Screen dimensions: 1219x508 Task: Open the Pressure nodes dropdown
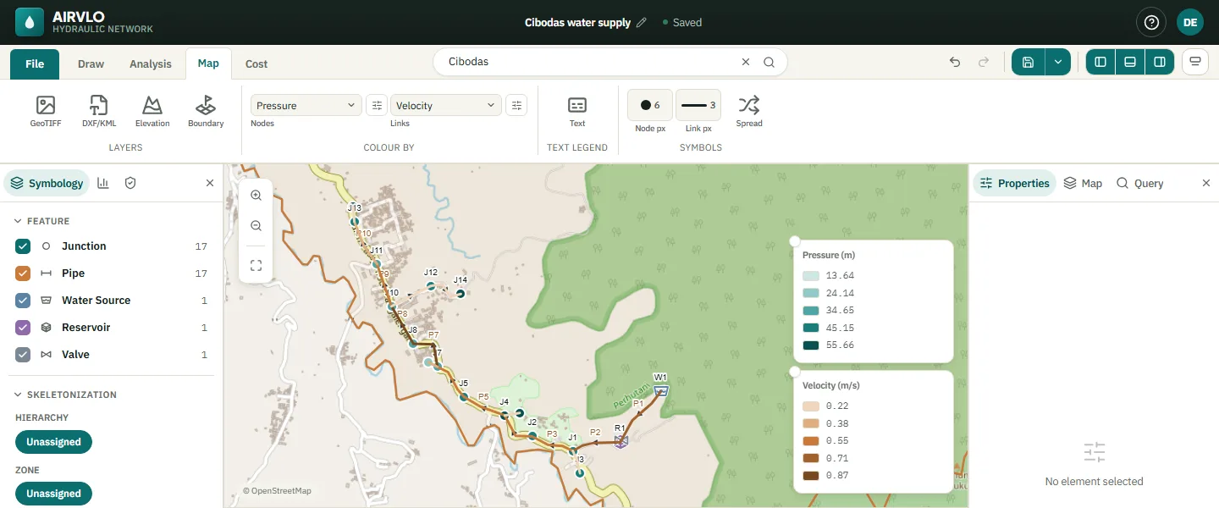306,105
